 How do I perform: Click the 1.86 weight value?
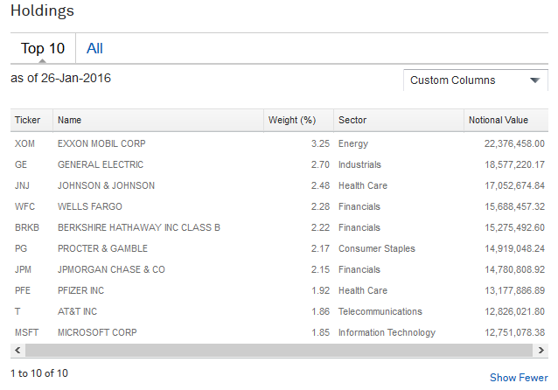(321, 311)
